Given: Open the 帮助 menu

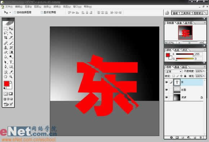Looking at the screenshot, I should coord(88,7).
